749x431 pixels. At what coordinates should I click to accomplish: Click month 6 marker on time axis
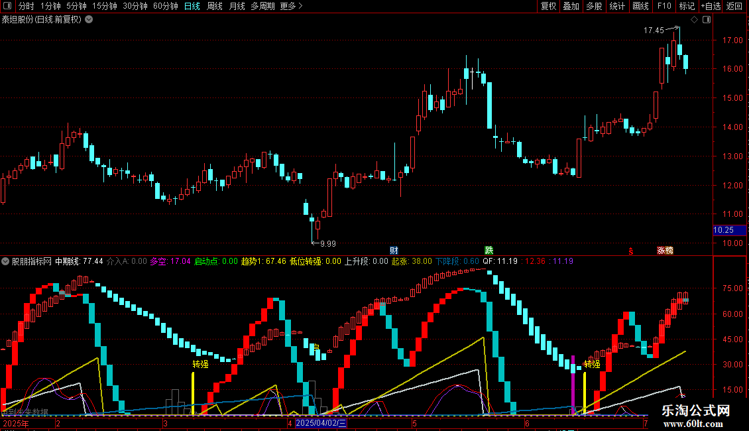pyautogui.click(x=527, y=423)
